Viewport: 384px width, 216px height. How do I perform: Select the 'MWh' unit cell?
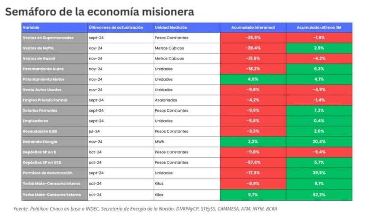(160, 142)
